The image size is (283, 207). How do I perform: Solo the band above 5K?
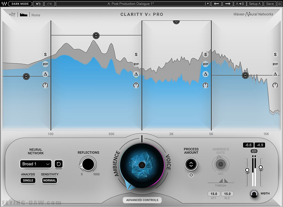coord(275,54)
